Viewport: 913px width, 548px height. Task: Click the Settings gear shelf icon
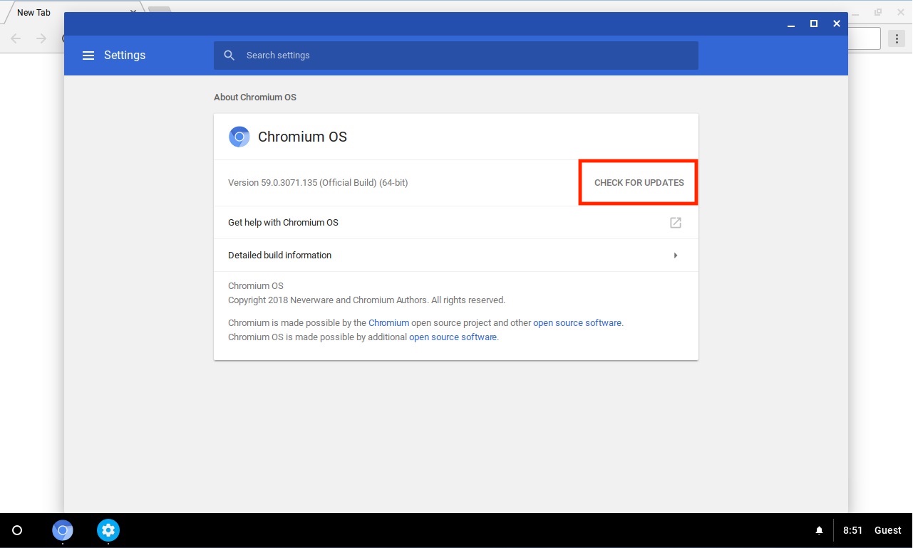pos(108,530)
